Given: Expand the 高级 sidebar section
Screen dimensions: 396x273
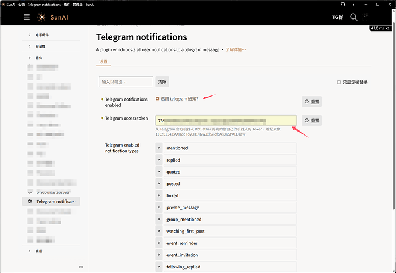Looking at the screenshot, I should (30, 251).
